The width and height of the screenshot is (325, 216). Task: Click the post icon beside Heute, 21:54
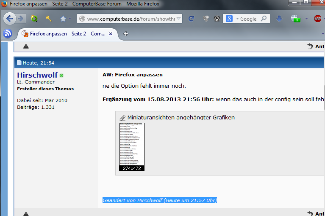tap(19, 63)
